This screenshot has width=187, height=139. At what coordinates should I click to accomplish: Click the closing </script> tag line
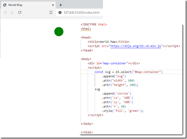pos(96,115)
